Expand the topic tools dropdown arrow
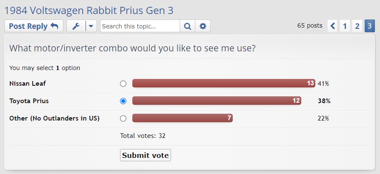Viewport: 380px width, 174px height. click(x=91, y=26)
